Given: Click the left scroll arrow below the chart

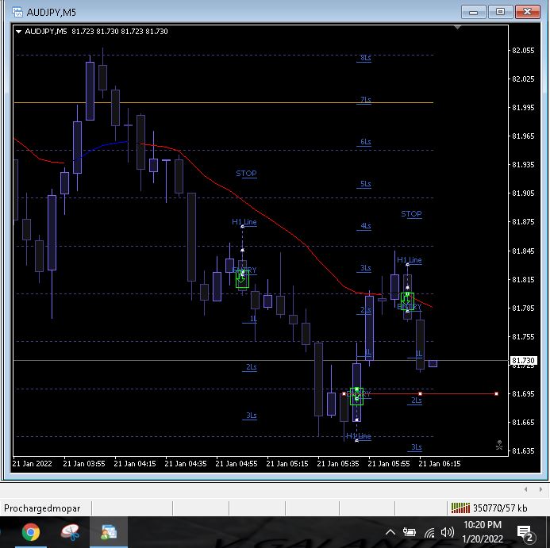Looking at the screenshot, I should pos(525,489).
